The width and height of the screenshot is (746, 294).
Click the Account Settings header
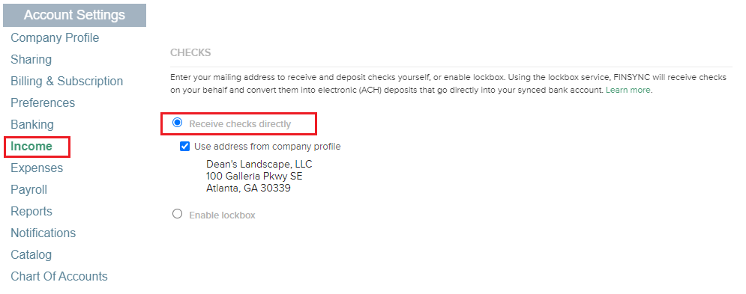click(75, 15)
